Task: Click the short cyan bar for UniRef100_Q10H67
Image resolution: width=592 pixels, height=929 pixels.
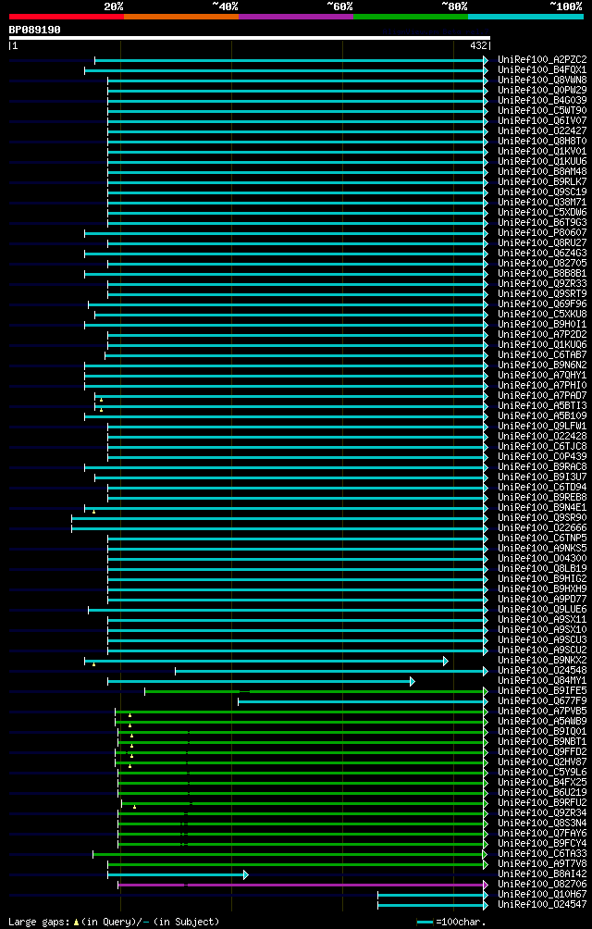Action: pyautogui.click(x=433, y=896)
